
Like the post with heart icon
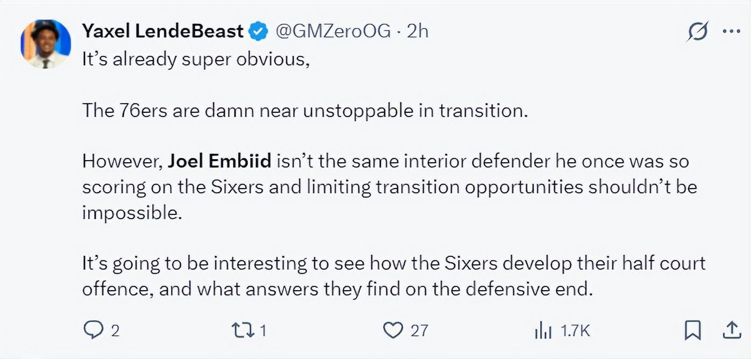393,331
